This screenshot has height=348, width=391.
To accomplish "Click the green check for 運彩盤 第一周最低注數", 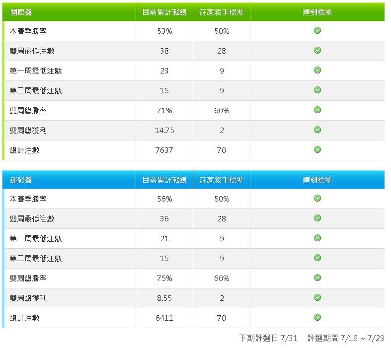I will [317, 238].
